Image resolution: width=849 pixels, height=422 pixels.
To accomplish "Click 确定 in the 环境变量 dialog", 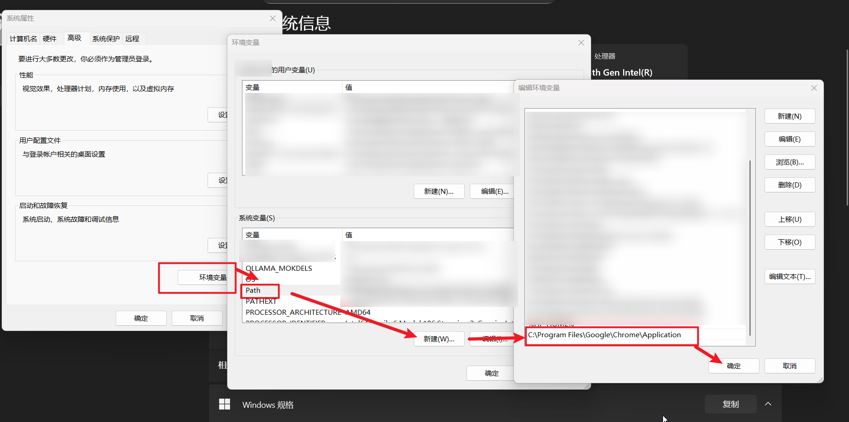I will [490, 373].
